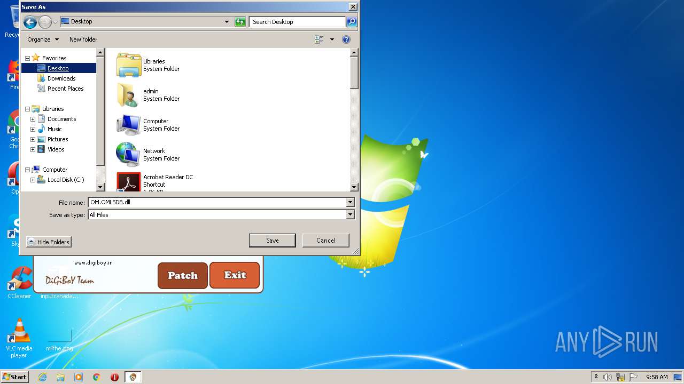This screenshot has height=384, width=684.
Task: Show hidden tray icons arrow
Action: coord(596,377)
